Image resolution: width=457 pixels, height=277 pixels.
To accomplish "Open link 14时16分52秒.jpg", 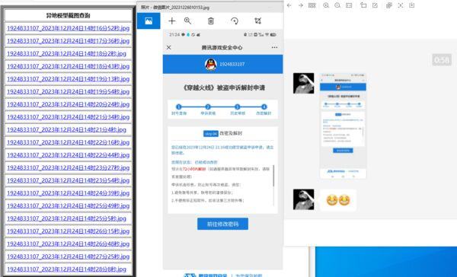I will pyautogui.click(x=69, y=28).
